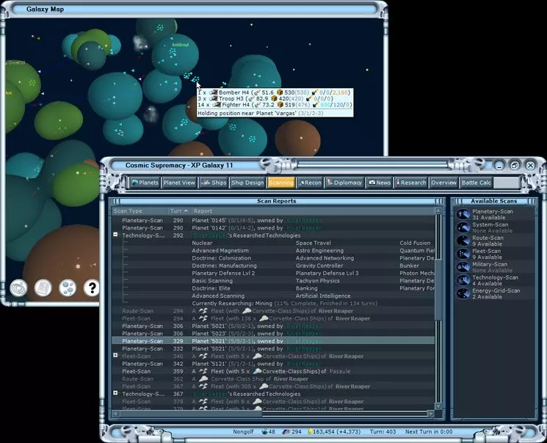This screenshot has width=547, height=443.
Task: Click the 'Artificial Intelligence' technology entry
Action: point(323,296)
